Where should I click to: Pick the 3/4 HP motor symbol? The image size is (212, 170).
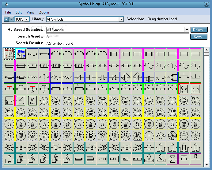pyautogui.click(x=102, y=101)
